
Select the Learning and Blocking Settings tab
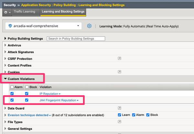click(63, 12)
